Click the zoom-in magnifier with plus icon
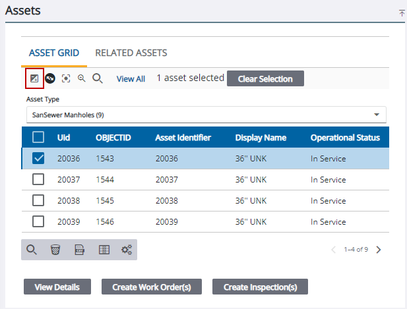Image resolution: width=407 pixels, height=309 pixels. (82, 78)
